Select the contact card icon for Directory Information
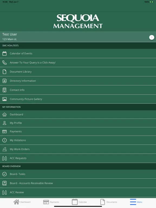 5,81
